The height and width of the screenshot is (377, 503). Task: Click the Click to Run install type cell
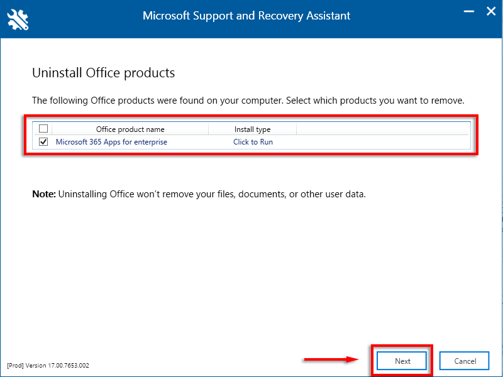(253, 142)
